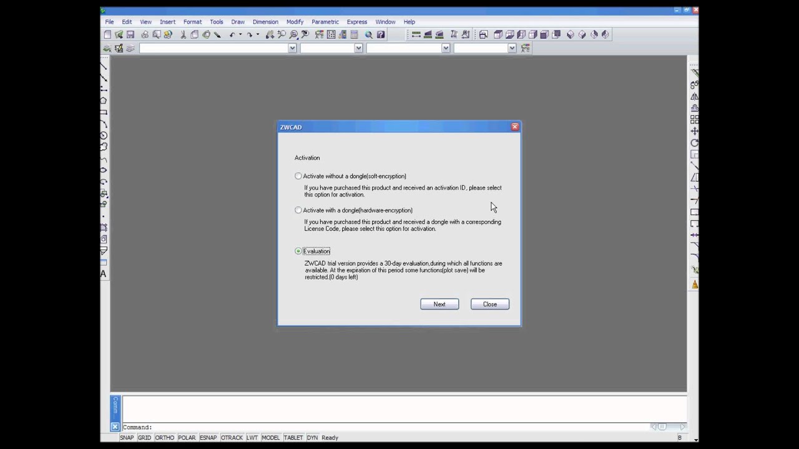Click the Copy icon in toolbar
The width and height of the screenshot is (799, 449).
[194, 35]
